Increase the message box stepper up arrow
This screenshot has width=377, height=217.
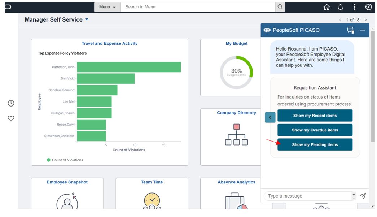354,194
